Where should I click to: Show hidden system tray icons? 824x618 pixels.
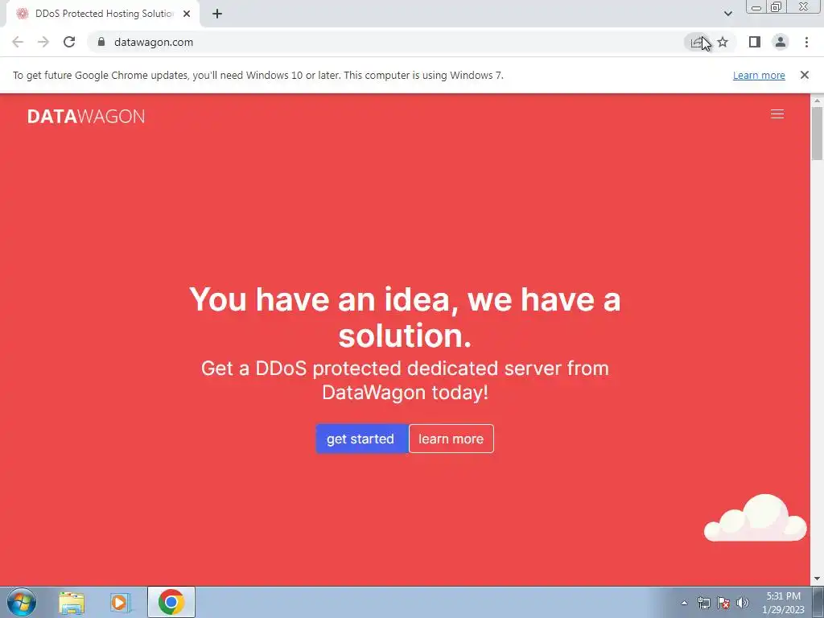tap(684, 603)
